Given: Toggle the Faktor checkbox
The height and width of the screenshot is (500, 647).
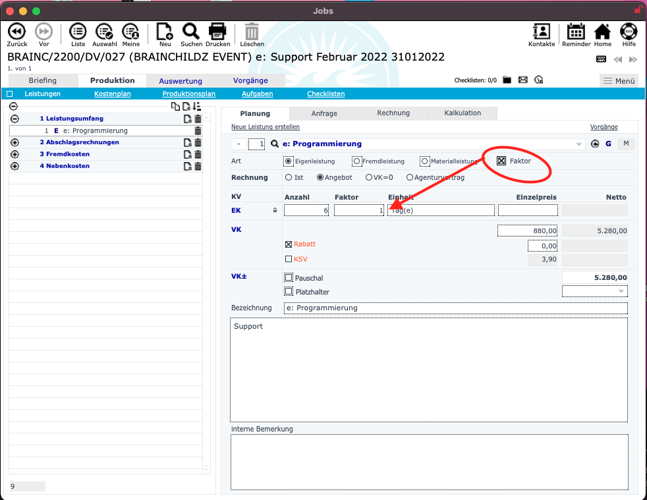Looking at the screenshot, I should click(x=501, y=161).
